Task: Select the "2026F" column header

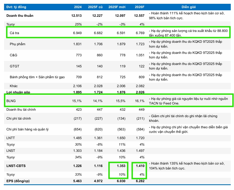Action: [139, 7]
